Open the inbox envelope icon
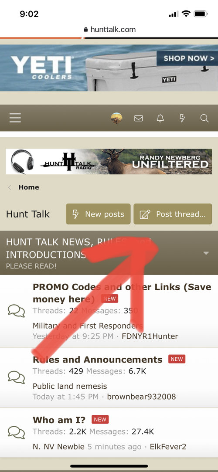Image resolution: width=218 pixels, height=472 pixels. 139,118
